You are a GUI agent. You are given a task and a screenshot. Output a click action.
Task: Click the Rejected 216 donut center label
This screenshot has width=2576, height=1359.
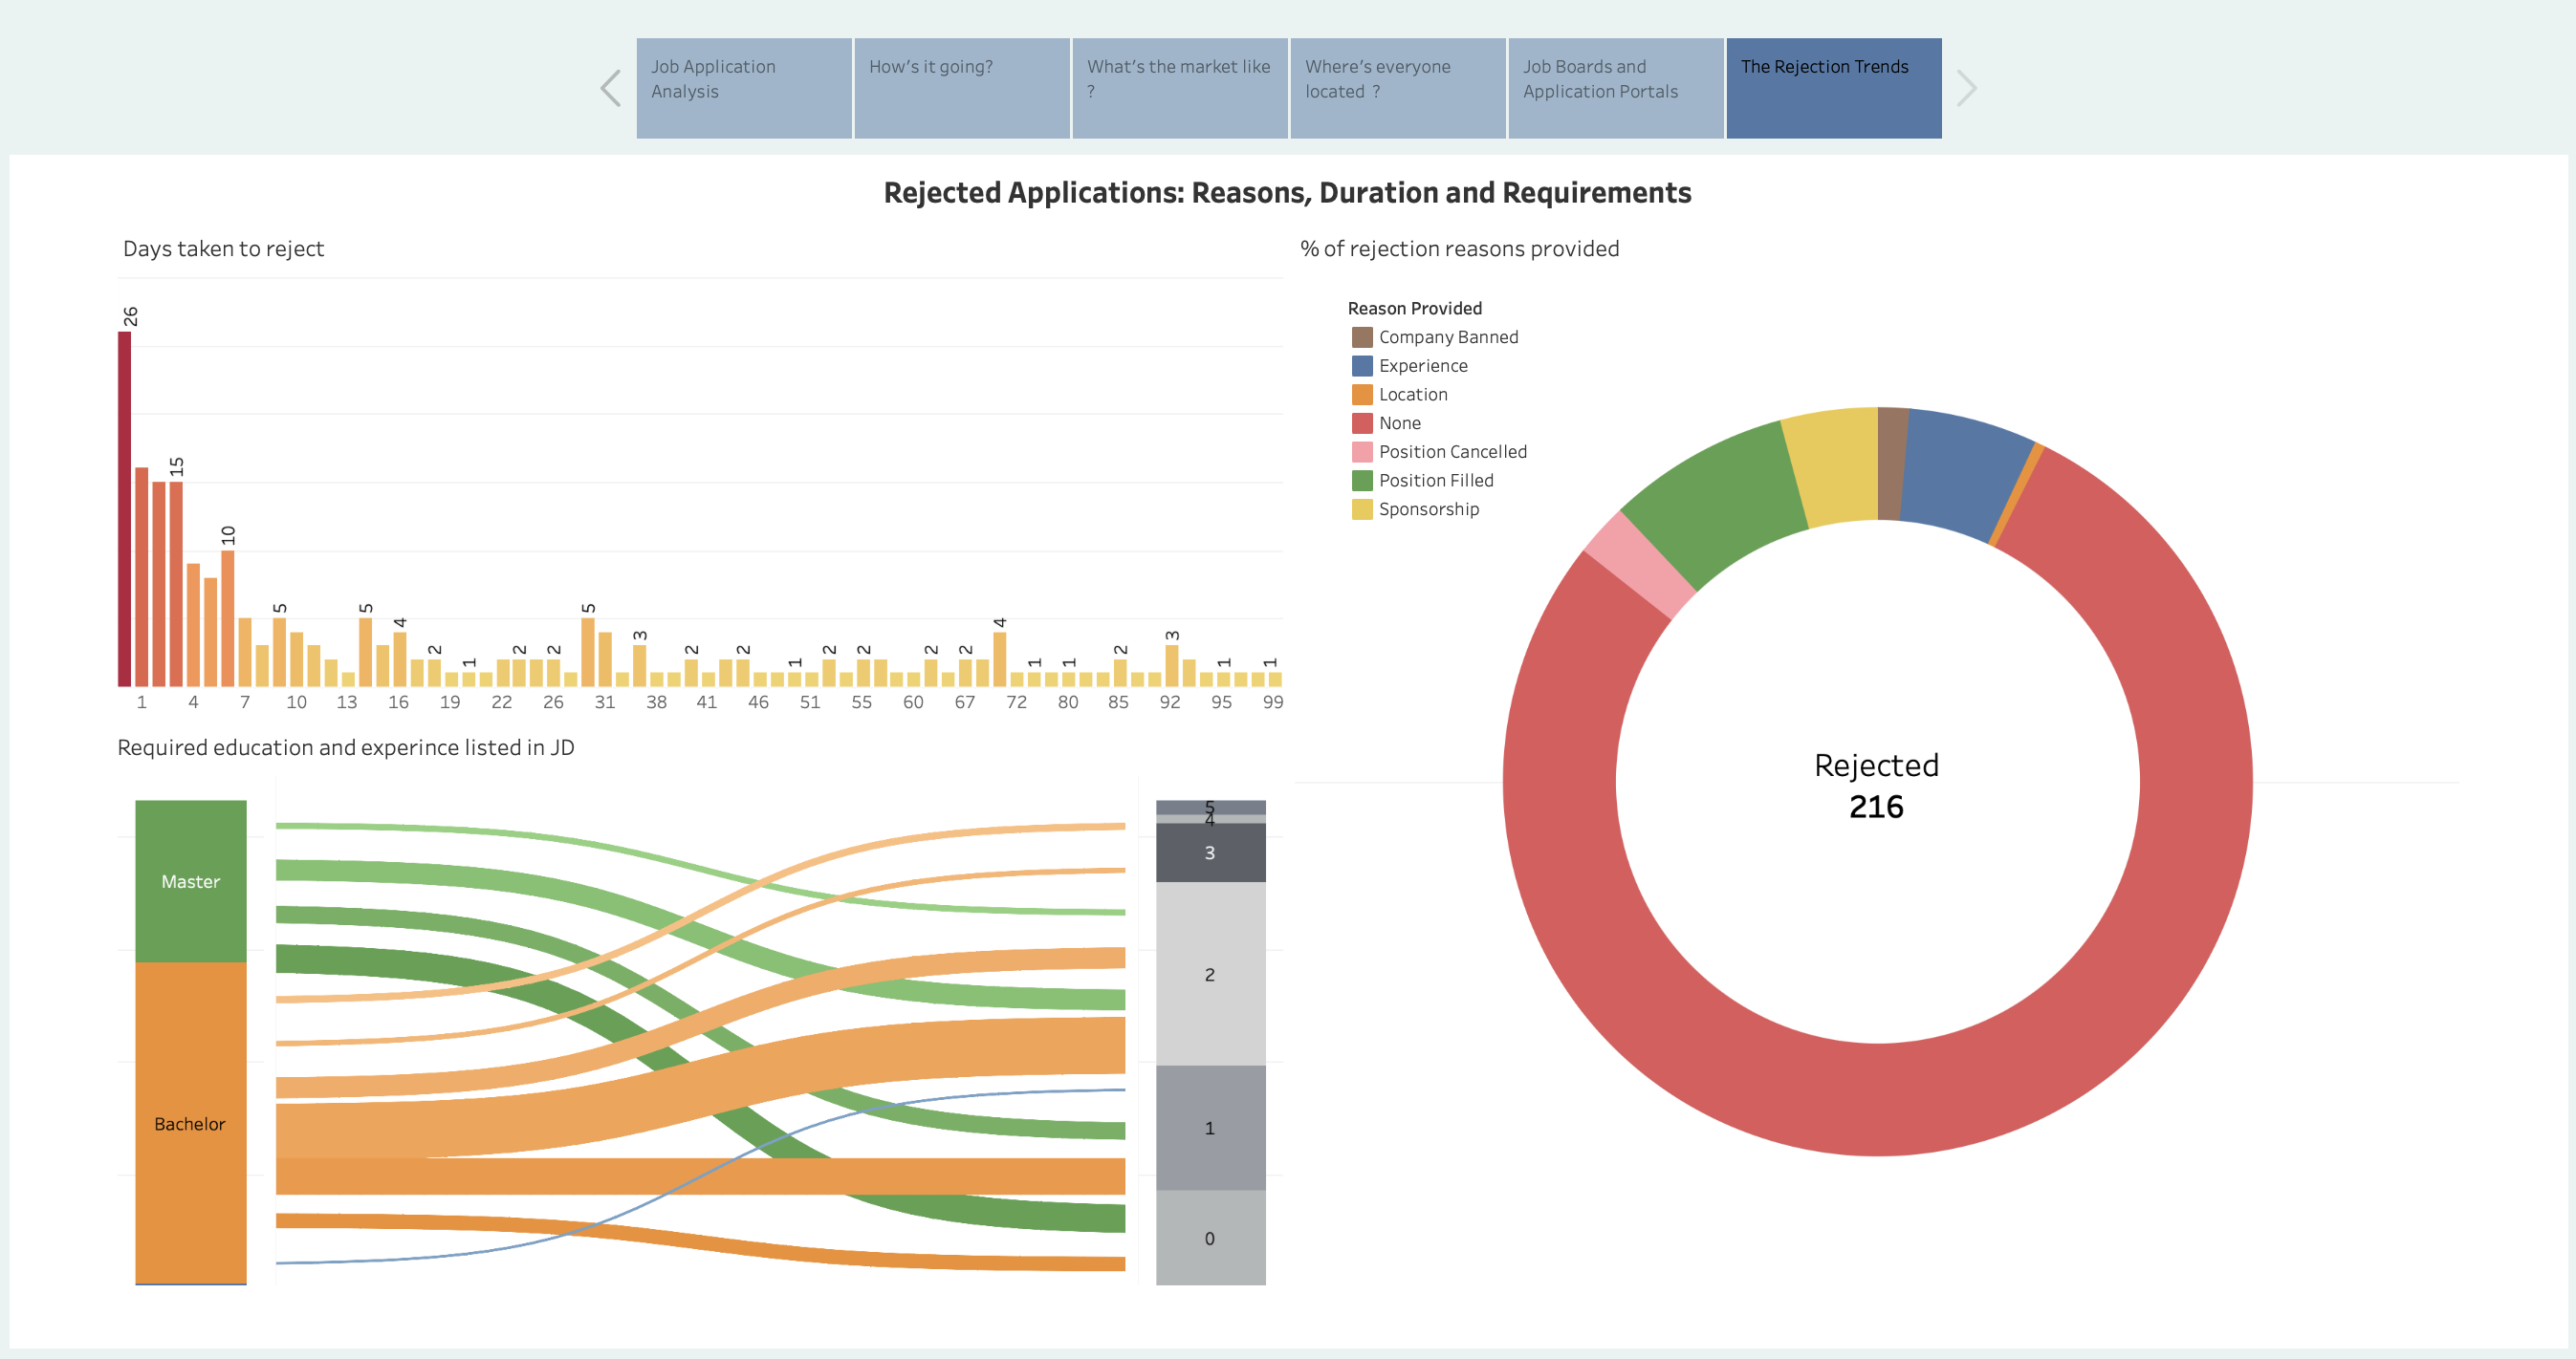click(1876, 786)
